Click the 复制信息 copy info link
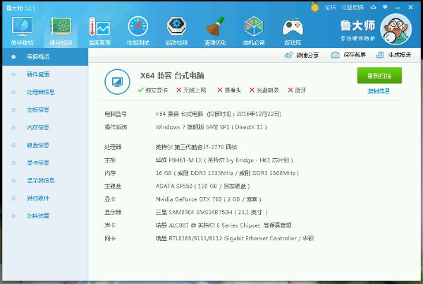The width and height of the screenshot is (423, 284). 379,91
